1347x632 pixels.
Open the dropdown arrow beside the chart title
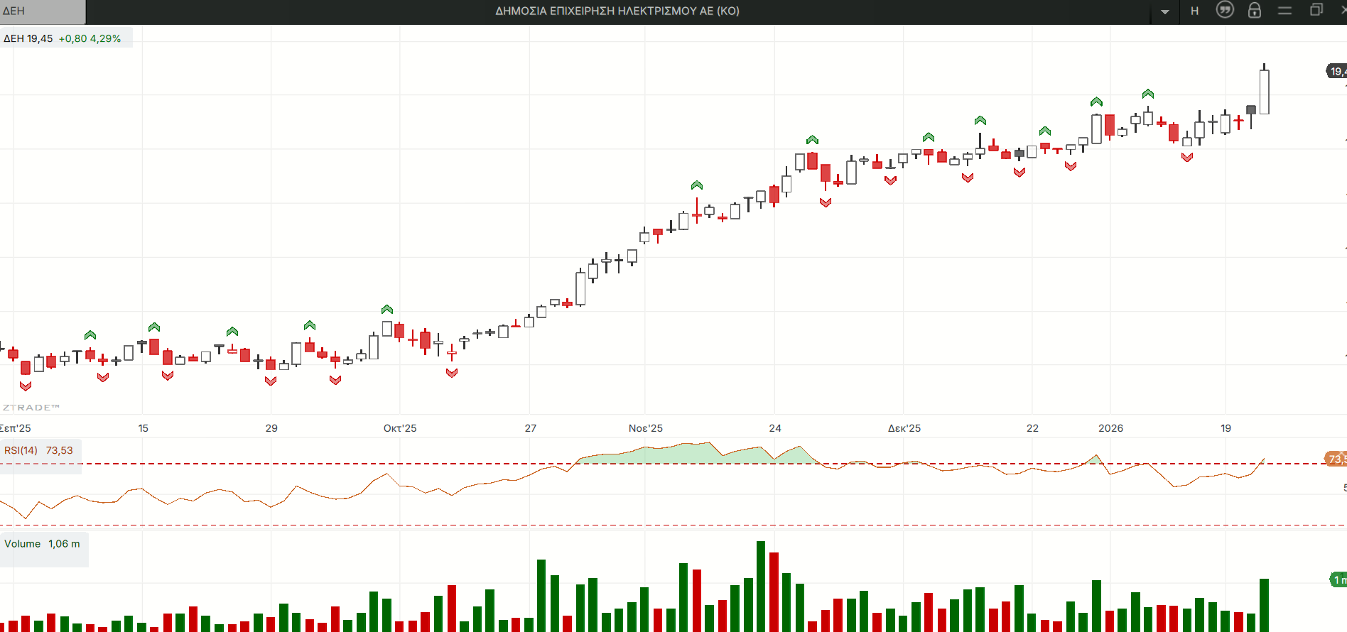(1165, 11)
